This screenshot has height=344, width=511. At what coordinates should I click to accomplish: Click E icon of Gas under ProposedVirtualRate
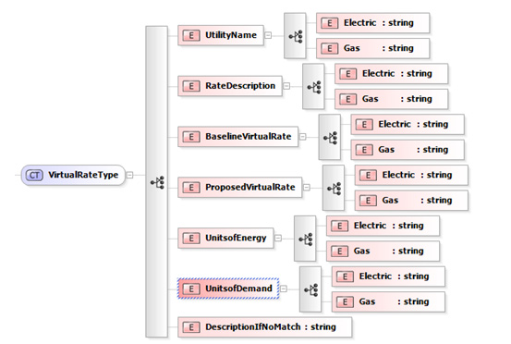(x=368, y=201)
